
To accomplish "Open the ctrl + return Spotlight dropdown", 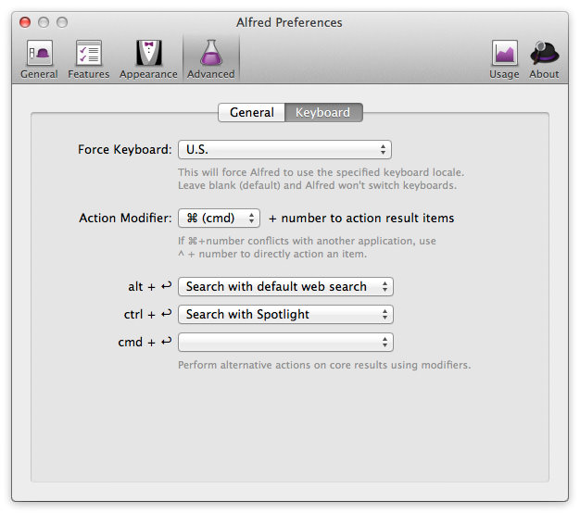I will coord(285,315).
